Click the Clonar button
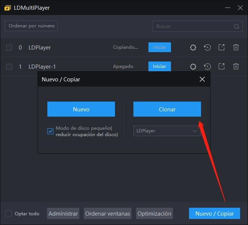The height and width of the screenshot is (225, 248). coord(167,109)
